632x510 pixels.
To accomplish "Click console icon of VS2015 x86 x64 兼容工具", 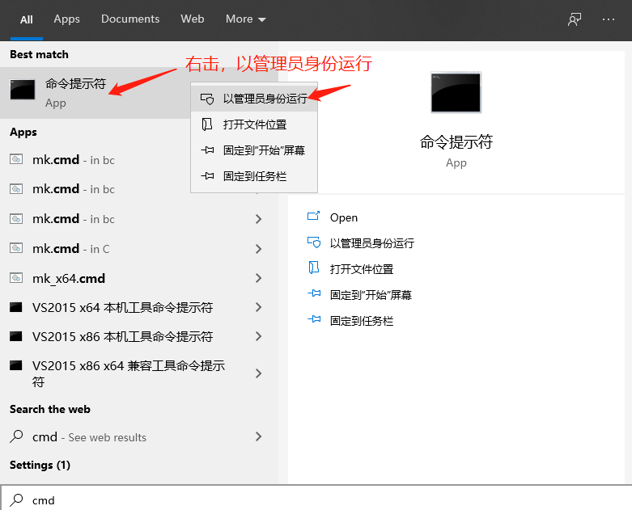I will pos(15,365).
